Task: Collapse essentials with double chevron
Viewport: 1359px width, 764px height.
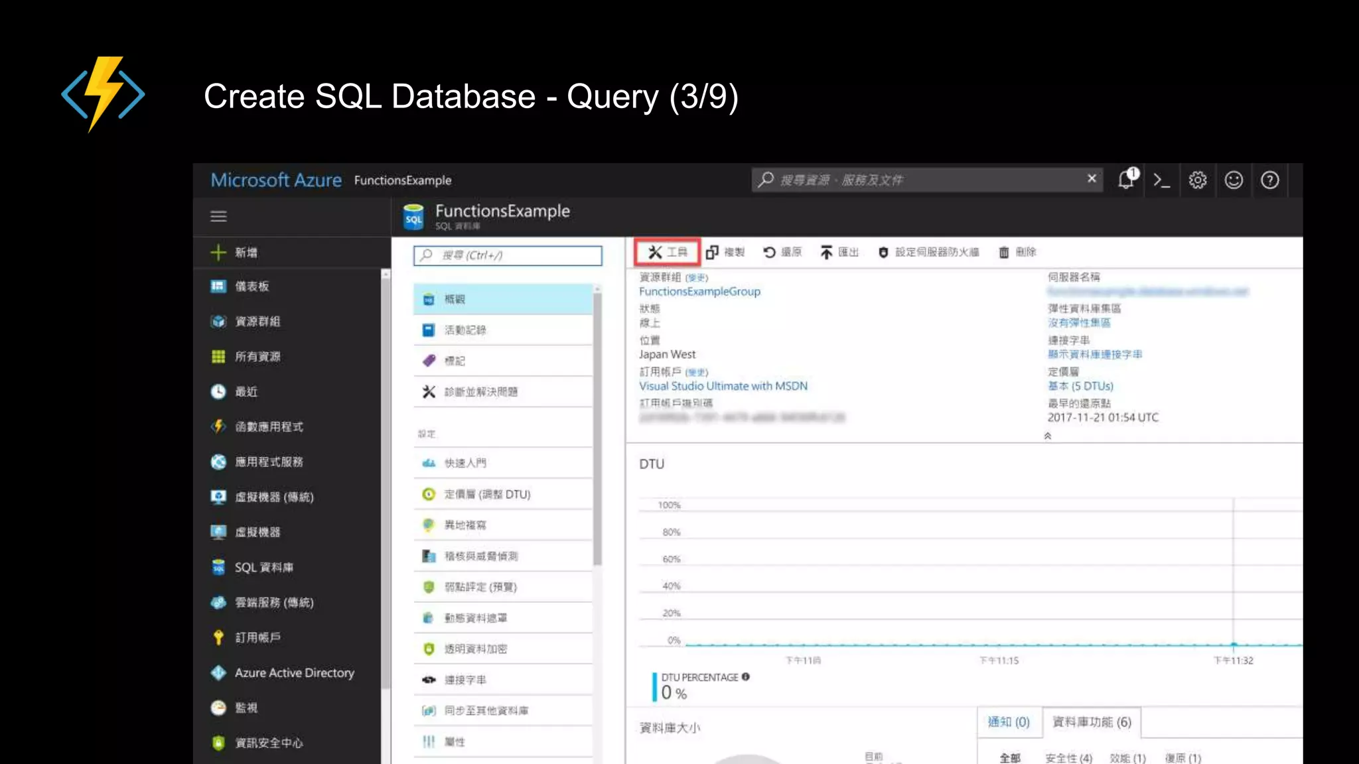Action: click(x=1047, y=436)
